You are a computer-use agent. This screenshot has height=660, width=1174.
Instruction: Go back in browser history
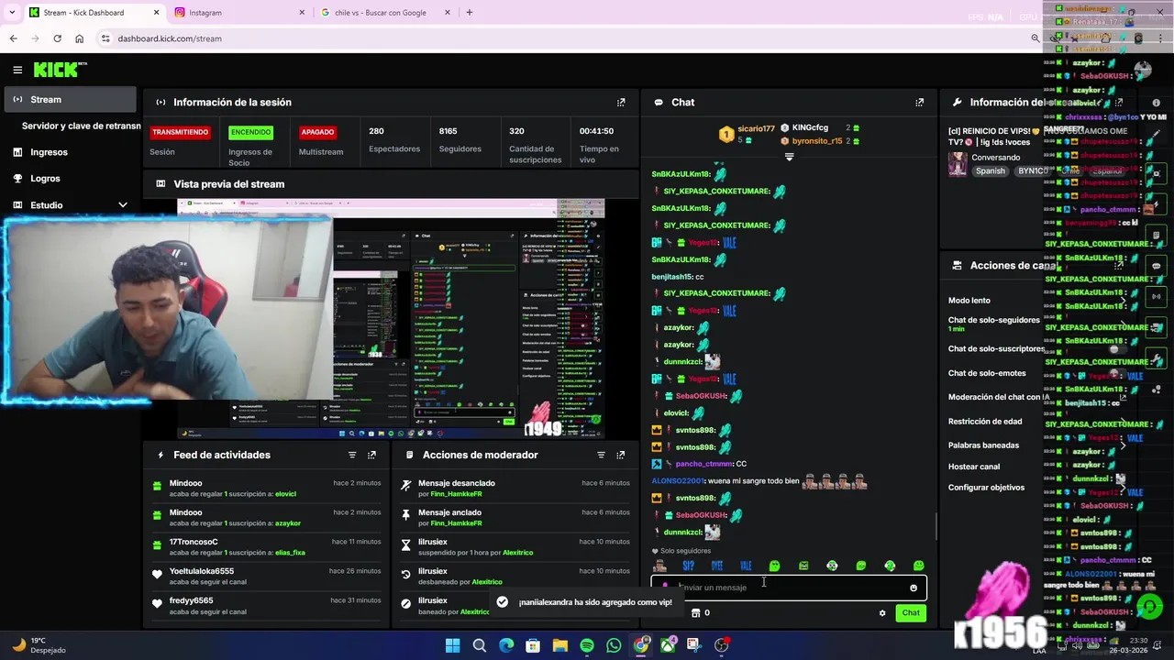(x=13, y=38)
